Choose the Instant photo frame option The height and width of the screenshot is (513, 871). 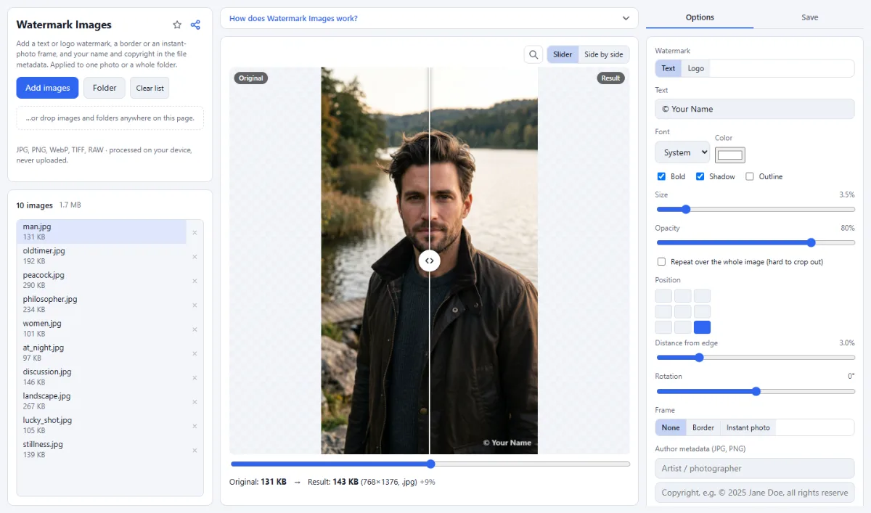[x=748, y=427]
